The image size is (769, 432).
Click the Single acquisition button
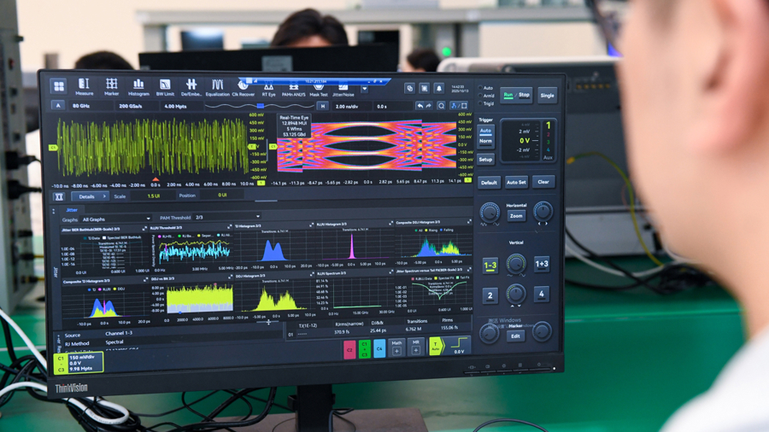point(548,96)
